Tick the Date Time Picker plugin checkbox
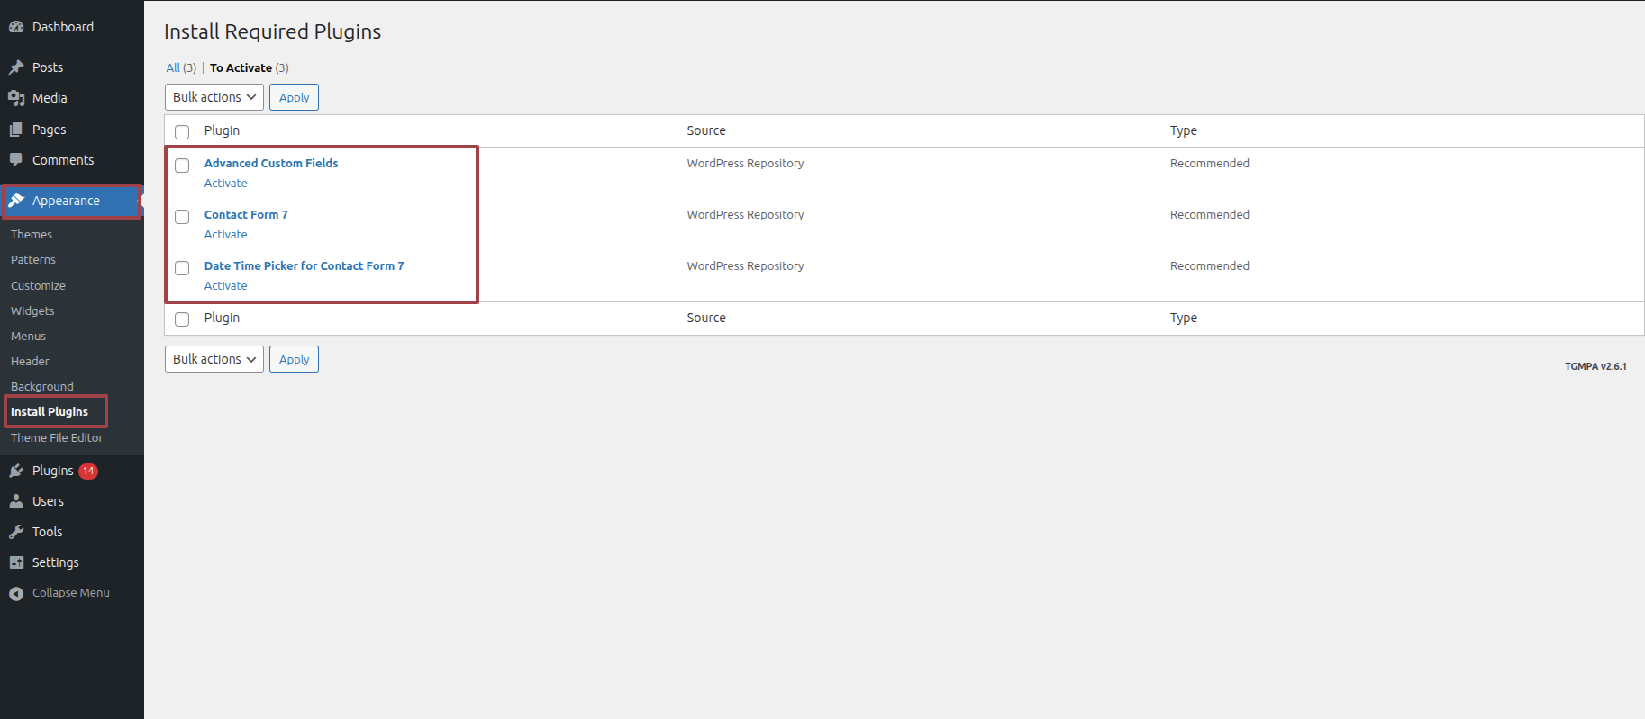This screenshot has width=1645, height=719. point(182,268)
